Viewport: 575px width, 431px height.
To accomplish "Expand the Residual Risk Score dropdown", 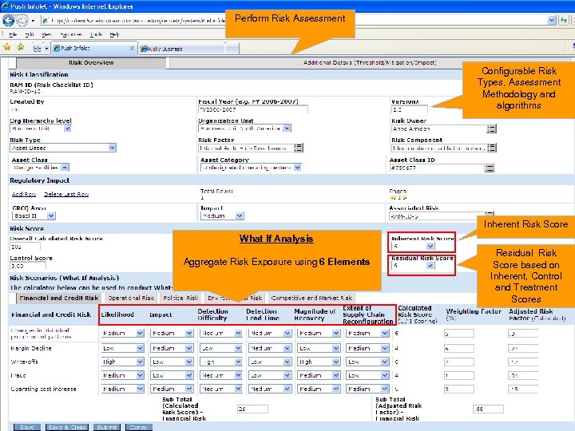I will click(x=430, y=266).
